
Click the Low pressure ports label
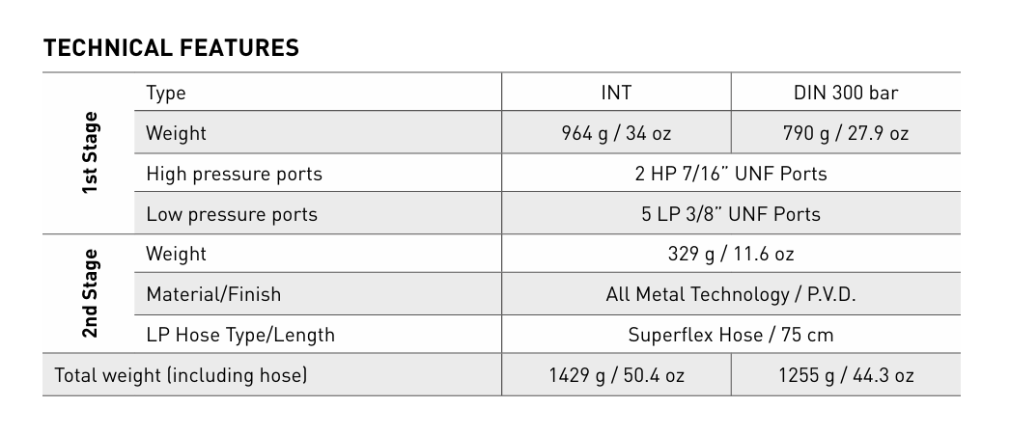click(232, 214)
